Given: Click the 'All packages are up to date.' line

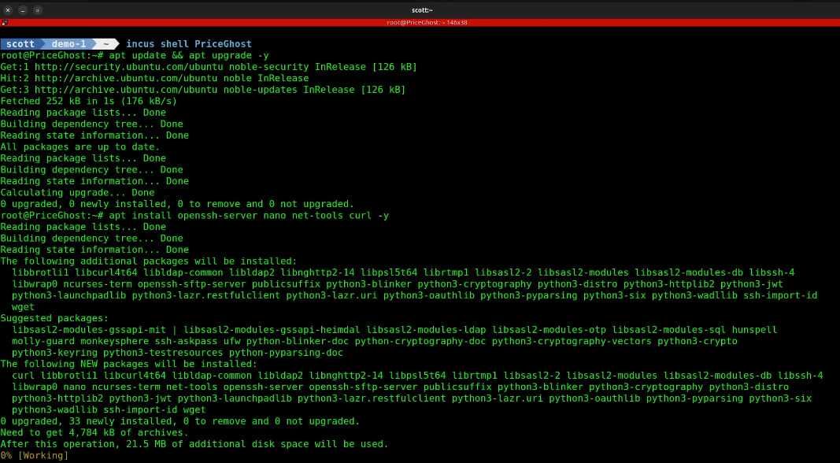Looking at the screenshot, I should (80, 146).
